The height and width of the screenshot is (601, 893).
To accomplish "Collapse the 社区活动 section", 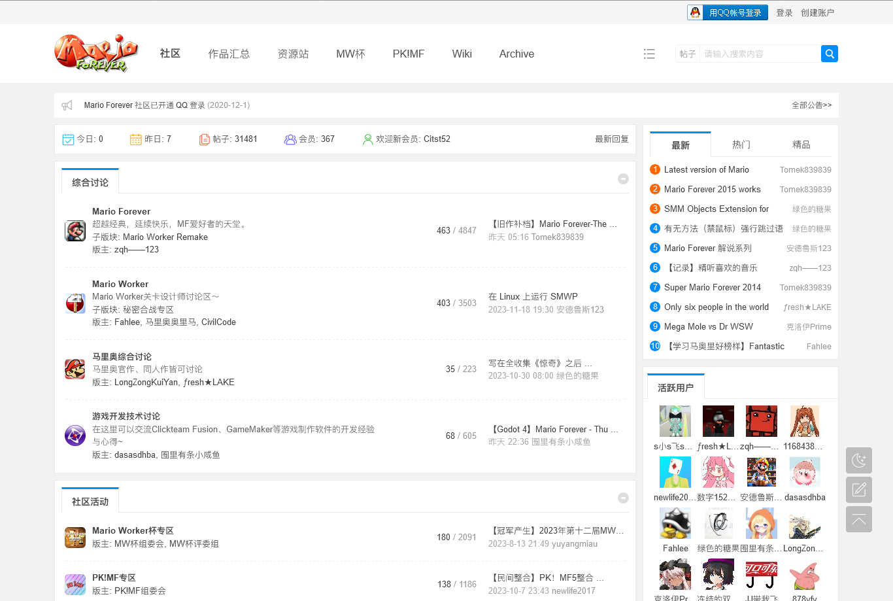I will click(x=623, y=498).
